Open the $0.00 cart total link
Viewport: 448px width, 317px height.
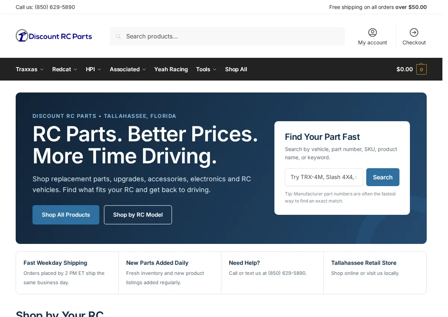(405, 69)
